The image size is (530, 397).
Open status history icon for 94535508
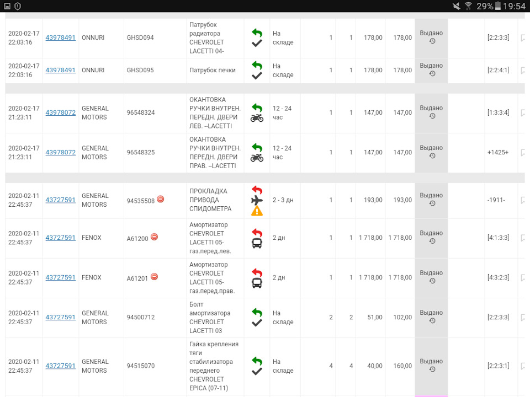coord(432,203)
